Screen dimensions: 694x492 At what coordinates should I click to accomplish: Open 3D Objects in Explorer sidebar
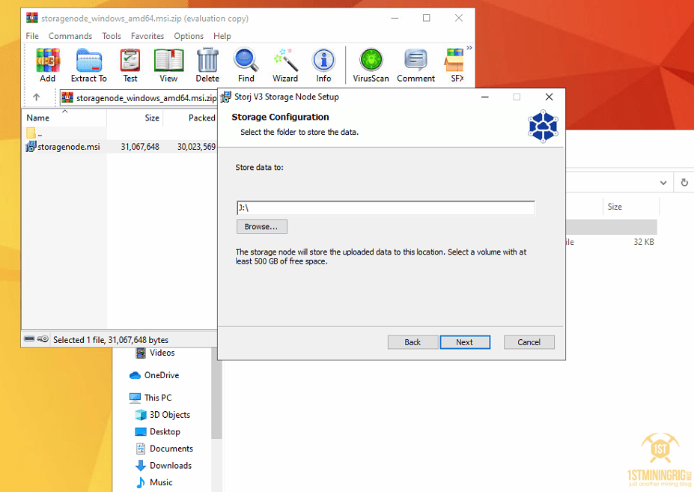click(x=163, y=415)
